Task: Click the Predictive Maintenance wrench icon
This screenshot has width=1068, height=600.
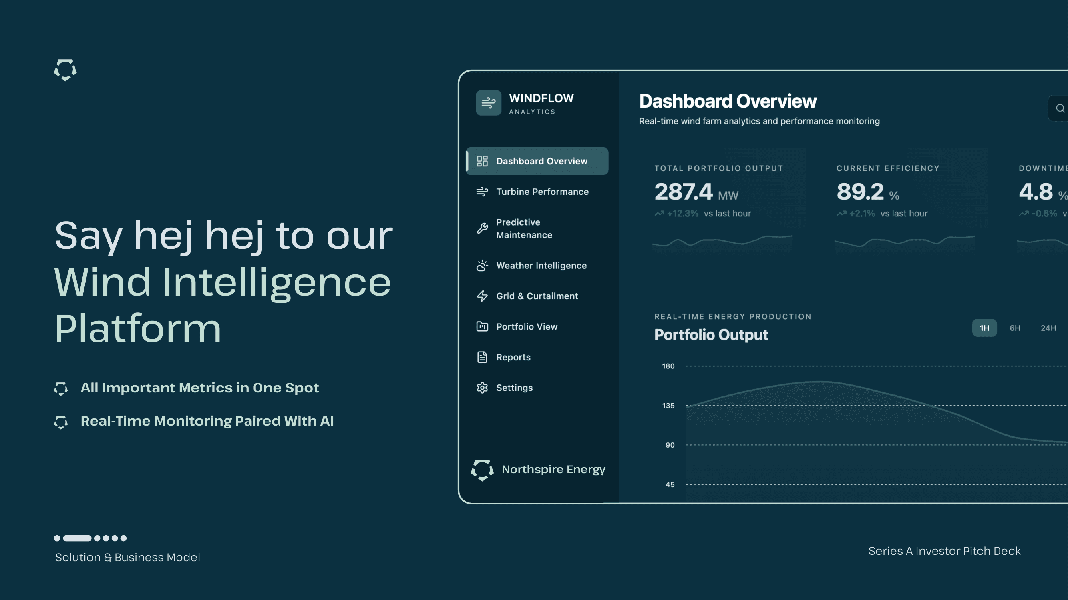Action: (x=482, y=228)
